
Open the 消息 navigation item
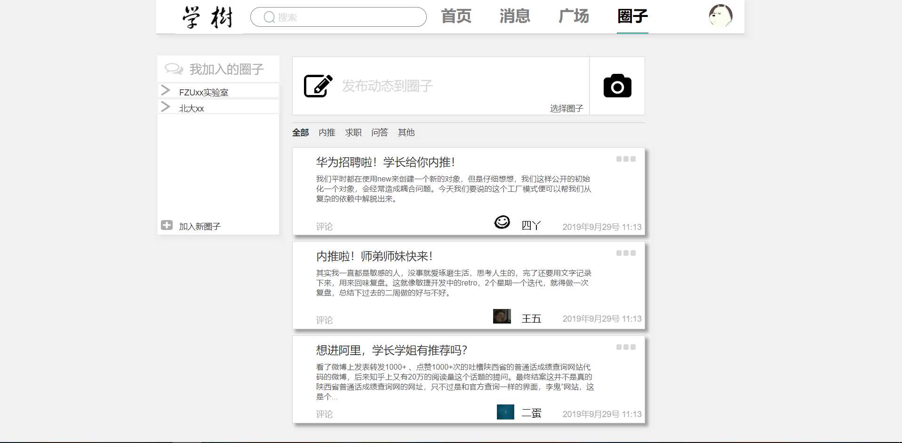(x=515, y=16)
